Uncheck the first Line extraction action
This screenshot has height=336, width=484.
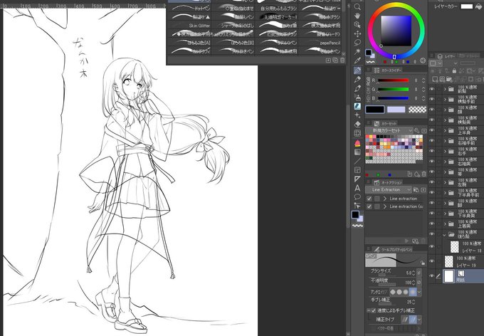[x=369, y=199]
